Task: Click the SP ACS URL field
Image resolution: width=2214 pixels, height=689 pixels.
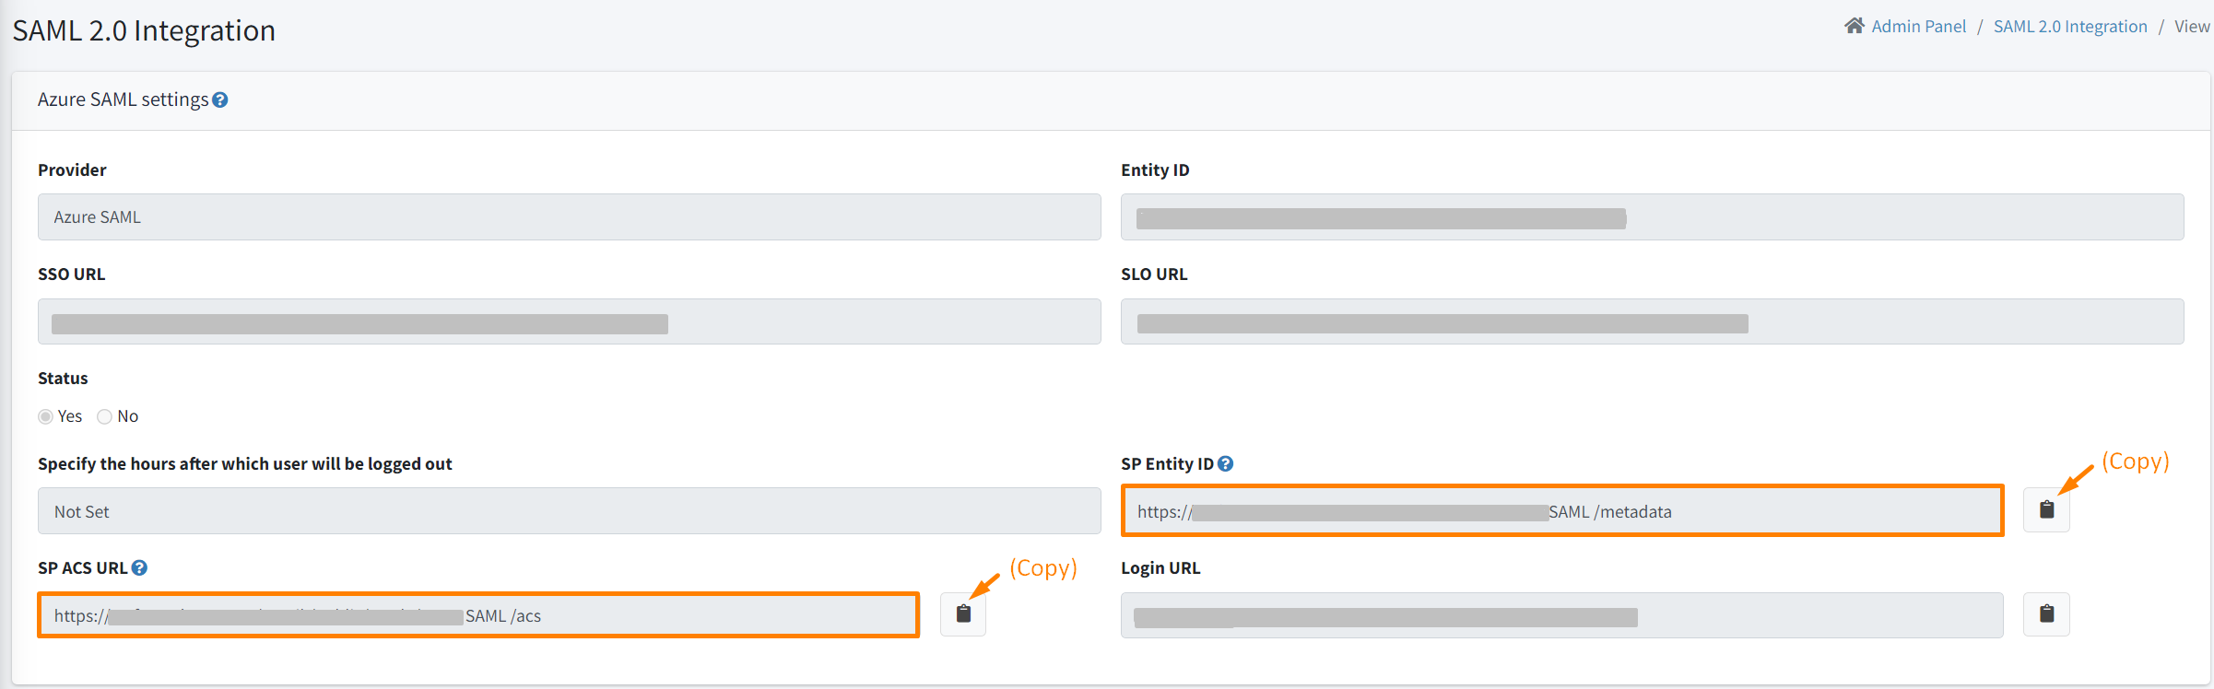Action: tap(478, 615)
